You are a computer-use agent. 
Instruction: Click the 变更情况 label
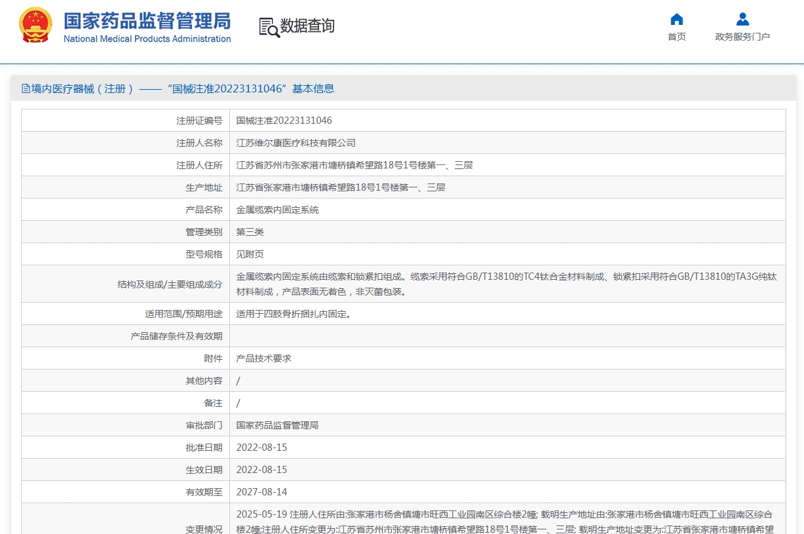coord(204,529)
